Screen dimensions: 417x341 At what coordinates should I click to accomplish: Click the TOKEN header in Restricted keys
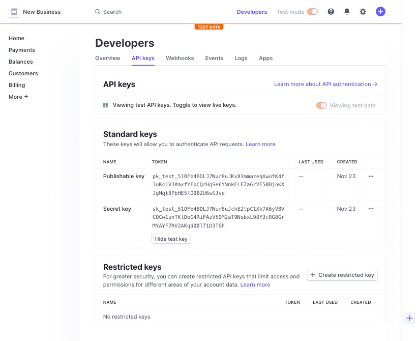(x=292, y=302)
